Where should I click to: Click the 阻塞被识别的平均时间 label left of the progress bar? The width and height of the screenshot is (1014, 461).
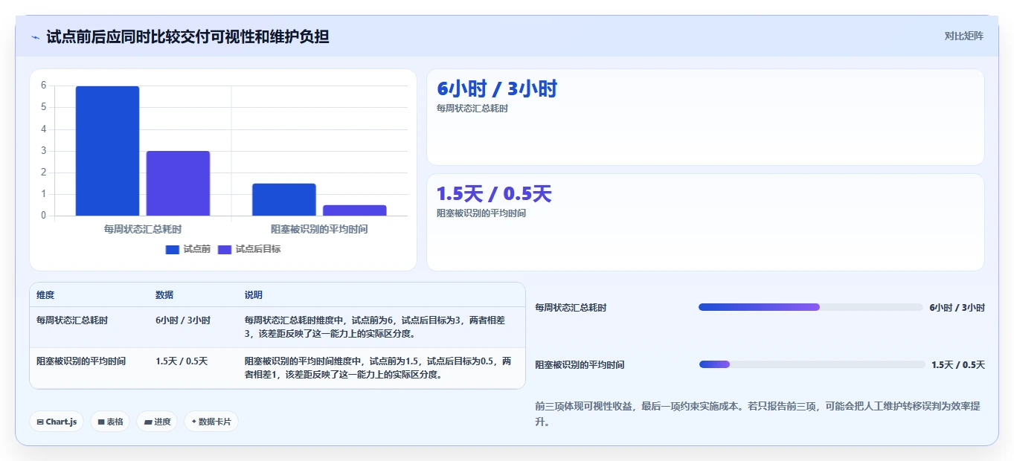click(580, 365)
